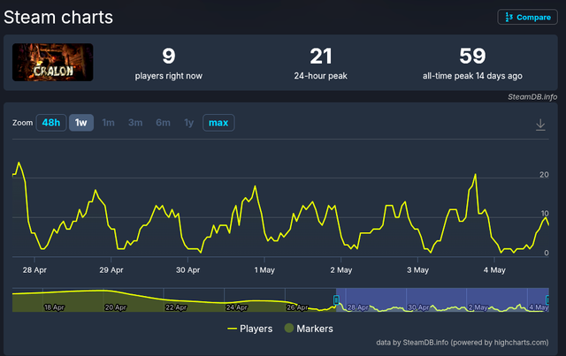Viewport: 566px width, 356px height.
Task: Click the 4 May axis label
Action: tap(494, 269)
